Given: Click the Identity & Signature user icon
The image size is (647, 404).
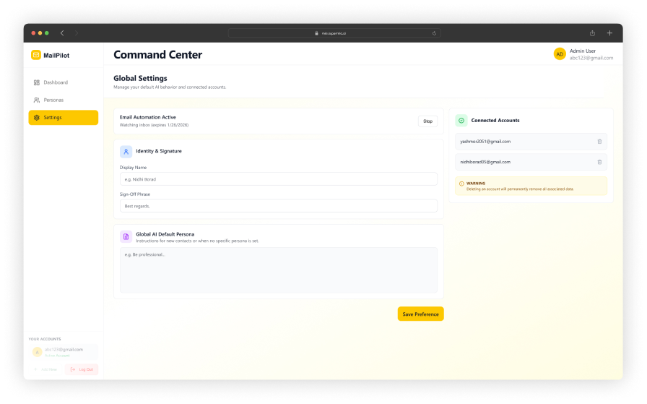Looking at the screenshot, I should click(126, 152).
